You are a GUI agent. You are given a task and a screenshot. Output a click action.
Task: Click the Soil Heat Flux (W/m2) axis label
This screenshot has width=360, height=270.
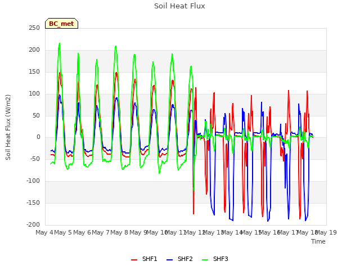[x=8, y=127]
